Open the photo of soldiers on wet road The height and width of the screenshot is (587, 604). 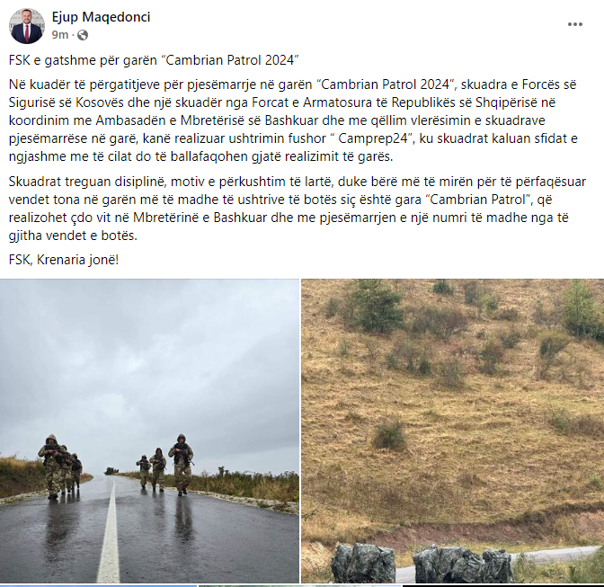(149, 431)
